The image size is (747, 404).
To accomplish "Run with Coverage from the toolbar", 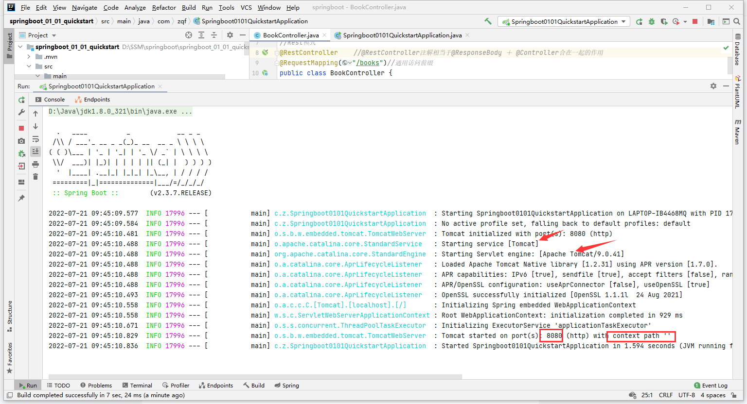I will click(x=664, y=21).
